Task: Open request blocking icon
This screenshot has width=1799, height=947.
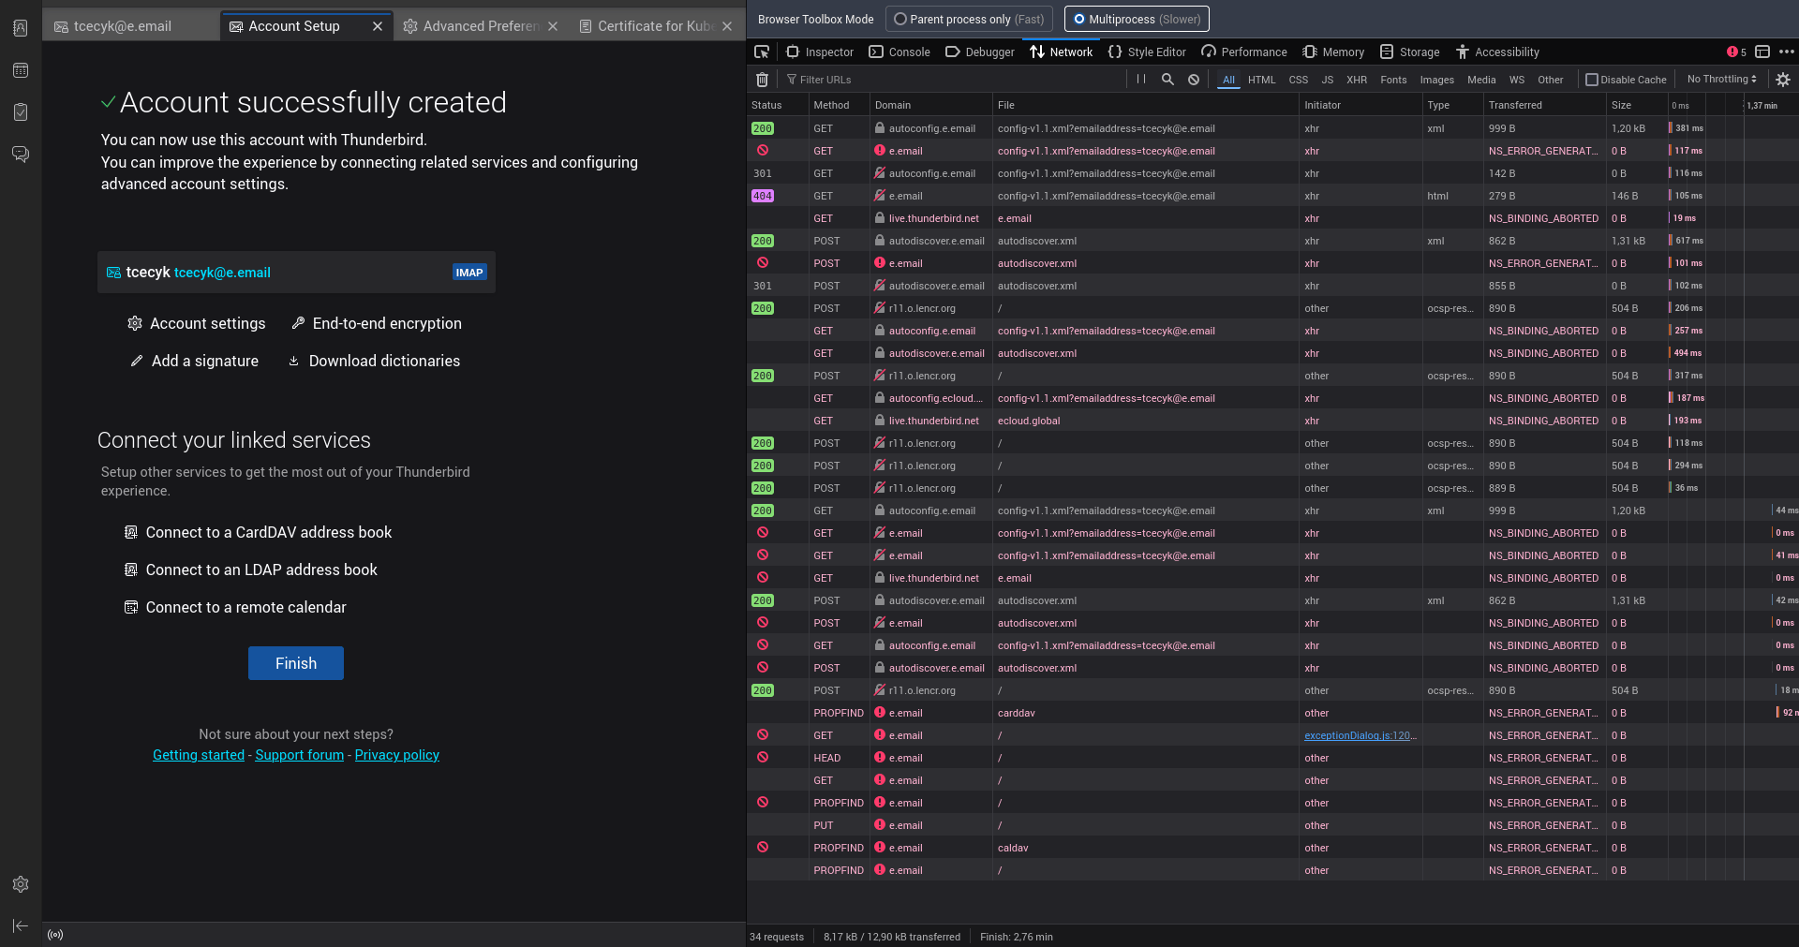Action: click(1194, 80)
